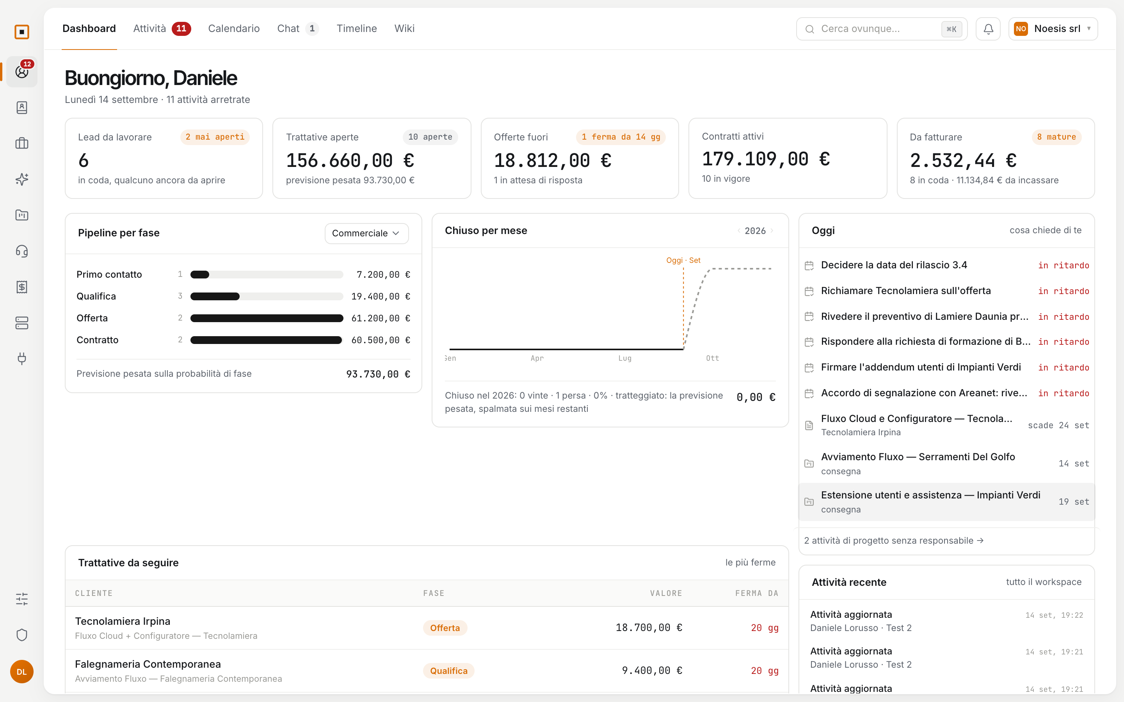Open the sparkle AI icon in the sidebar

pos(22,179)
